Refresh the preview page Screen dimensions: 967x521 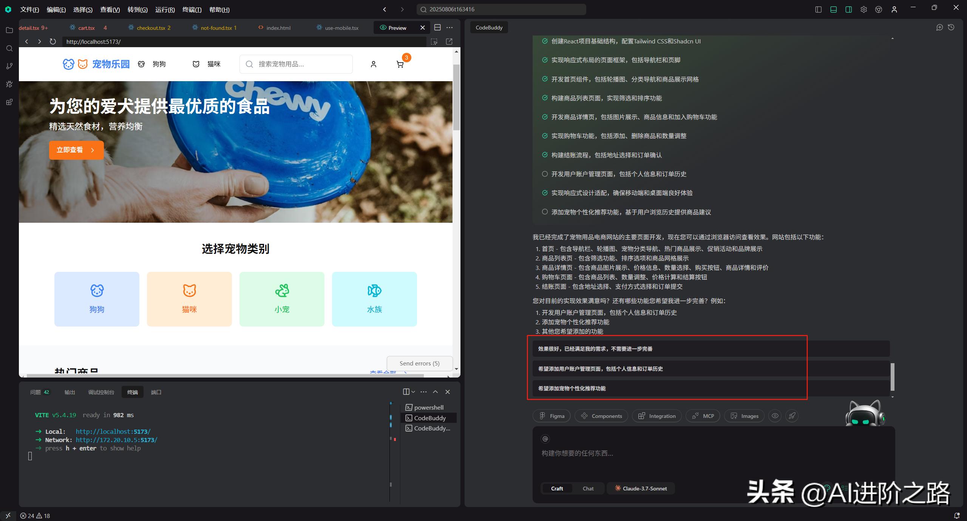(x=53, y=42)
